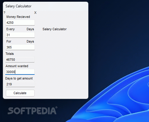The width and height of the screenshot is (149, 122).
Task: Select the Every Days field showing 31
Action: (20, 35)
